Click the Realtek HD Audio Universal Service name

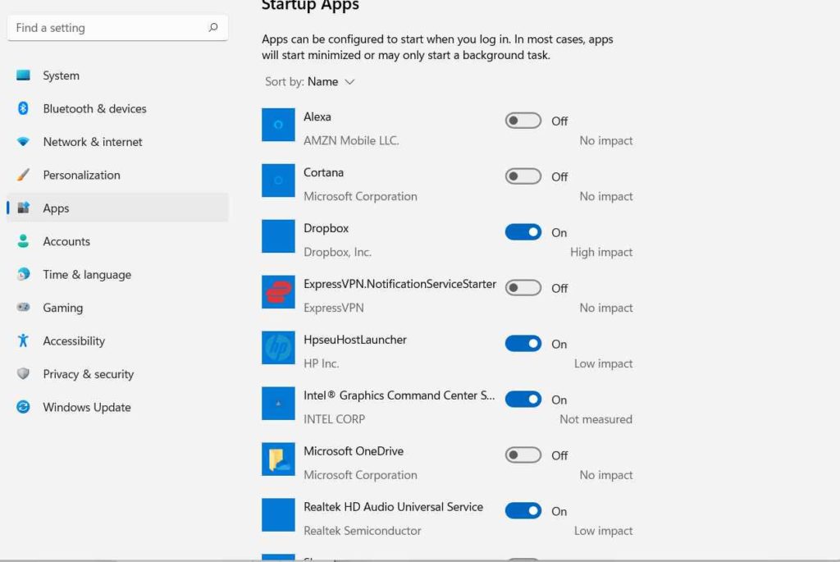point(393,507)
